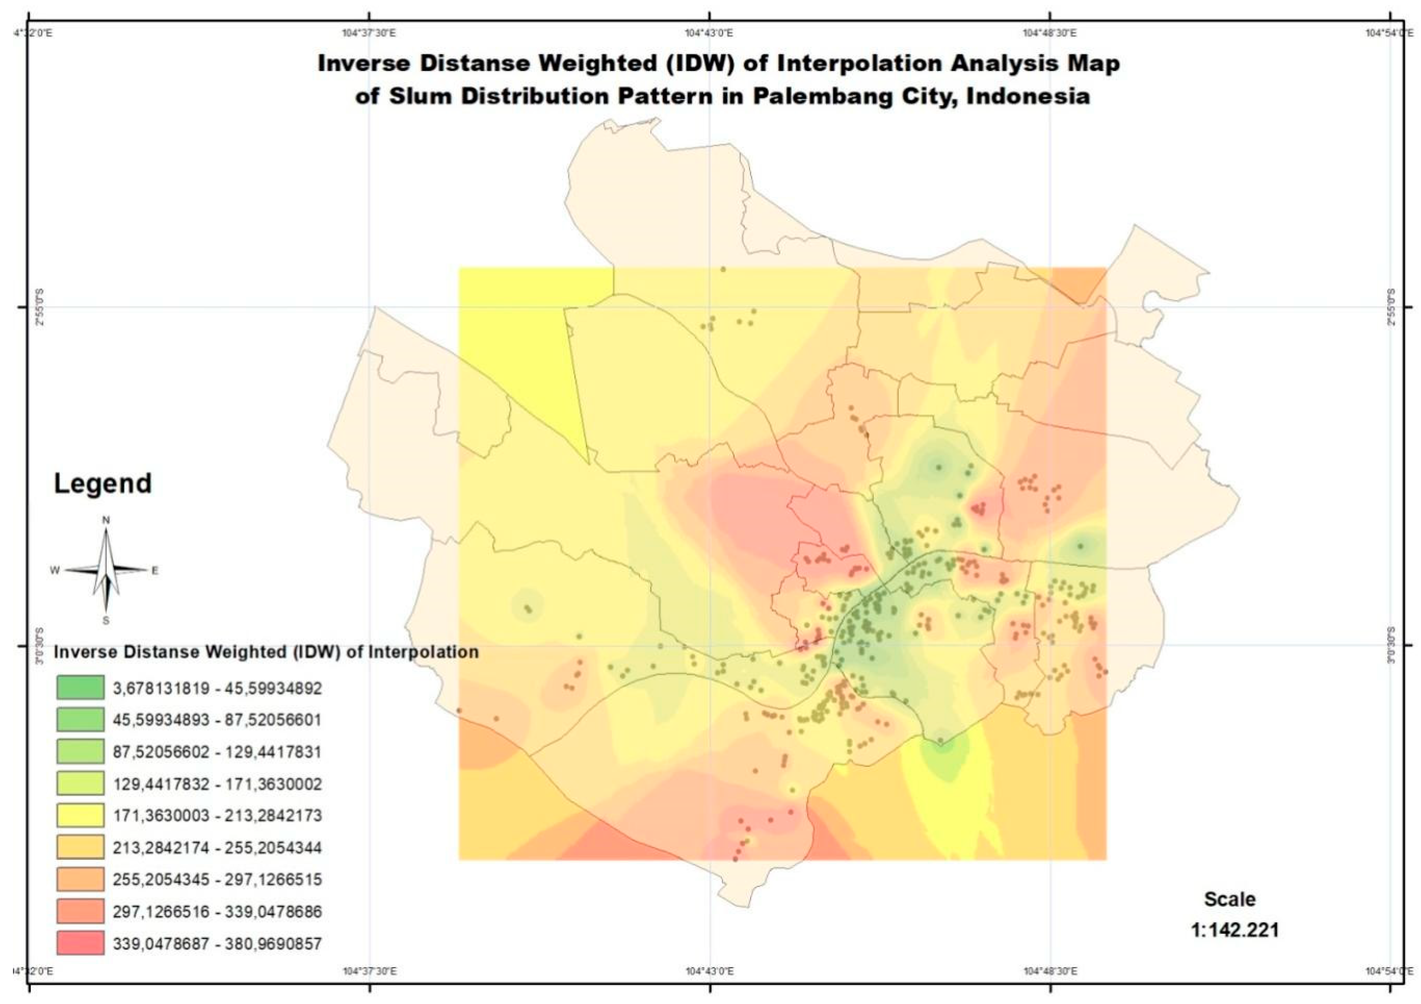This screenshot has height=1004, width=1421.
Task: Click the 129,4417832 - 171,3630002 legend swatch
Action: tap(80, 784)
